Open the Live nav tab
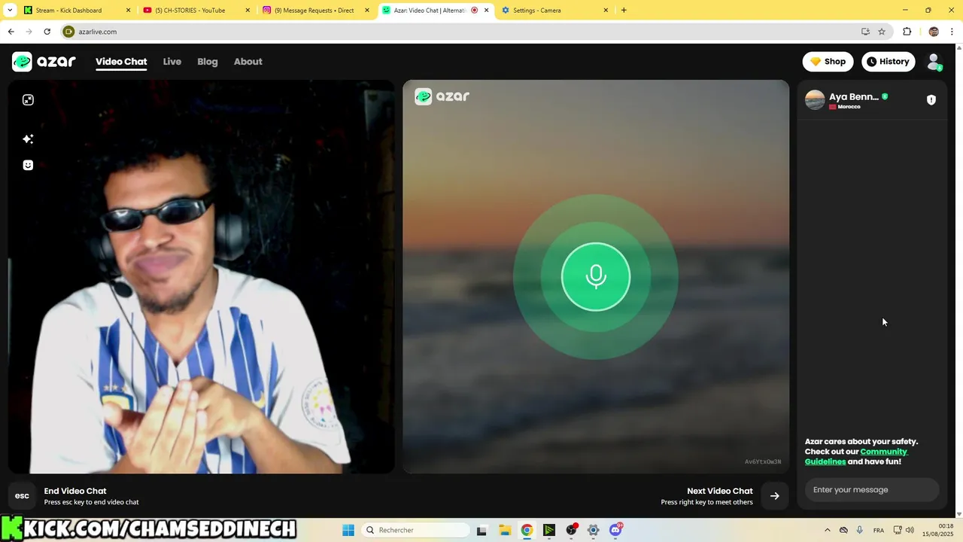Screen dimensions: 963x542 pos(172,62)
